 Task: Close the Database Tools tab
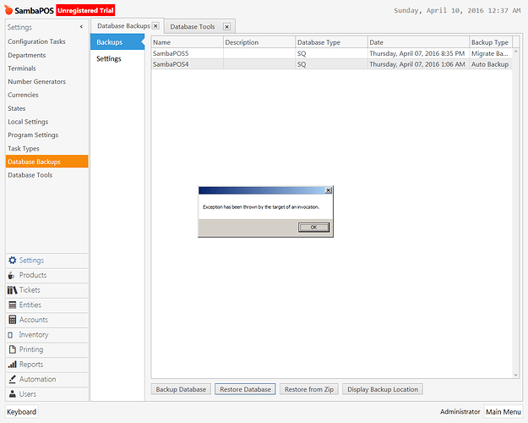pos(227,26)
